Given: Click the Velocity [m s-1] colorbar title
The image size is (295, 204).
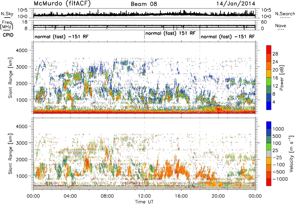Looking at the screenshot, I should click(x=291, y=154).
